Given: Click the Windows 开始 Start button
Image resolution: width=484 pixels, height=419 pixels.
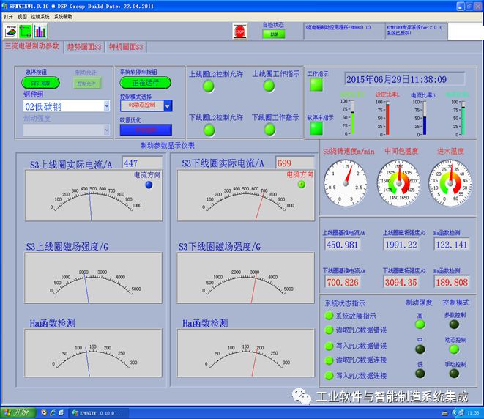Looking at the screenshot, I should click(18, 412).
